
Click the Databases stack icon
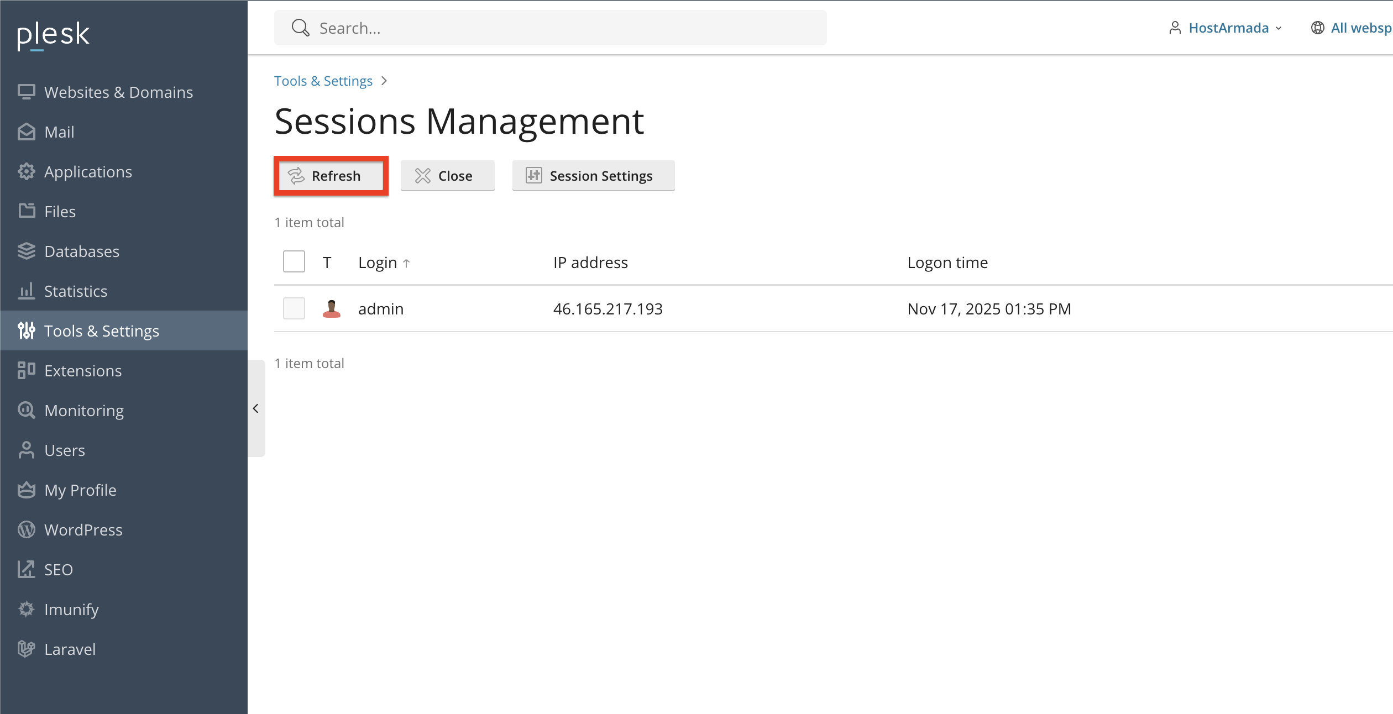point(26,251)
